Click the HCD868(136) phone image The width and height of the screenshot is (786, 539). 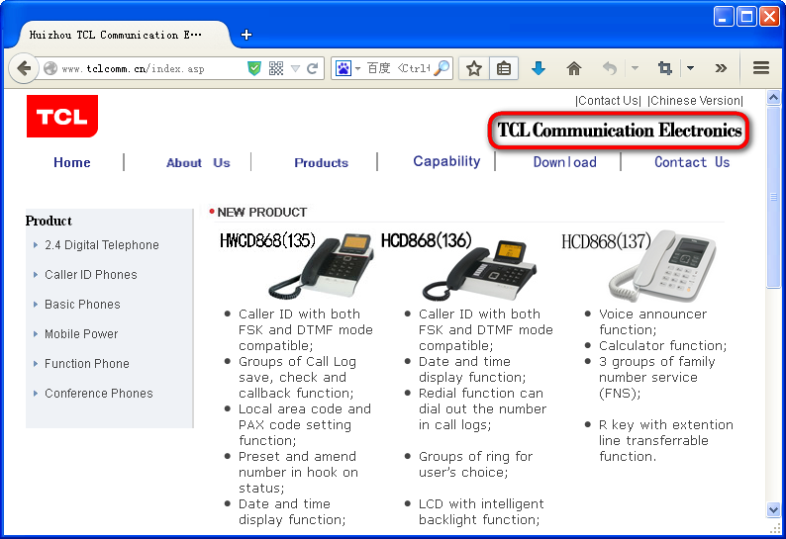pyautogui.click(x=479, y=269)
